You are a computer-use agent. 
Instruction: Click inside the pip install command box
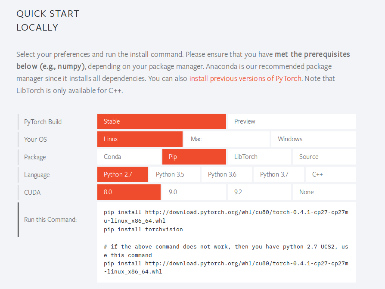coord(227,242)
